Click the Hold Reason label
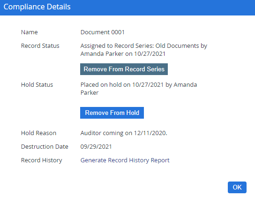 (x=39, y=133)
